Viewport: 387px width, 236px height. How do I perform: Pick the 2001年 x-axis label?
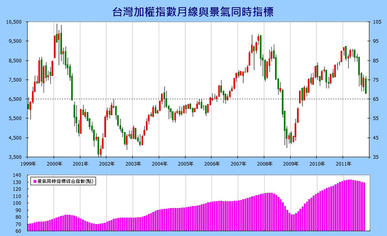[x=80, y=163]
